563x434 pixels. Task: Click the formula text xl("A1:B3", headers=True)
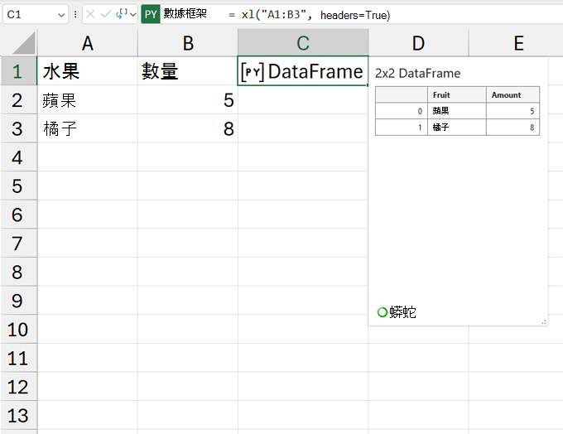pyautogui.click(x=315, y=15)
